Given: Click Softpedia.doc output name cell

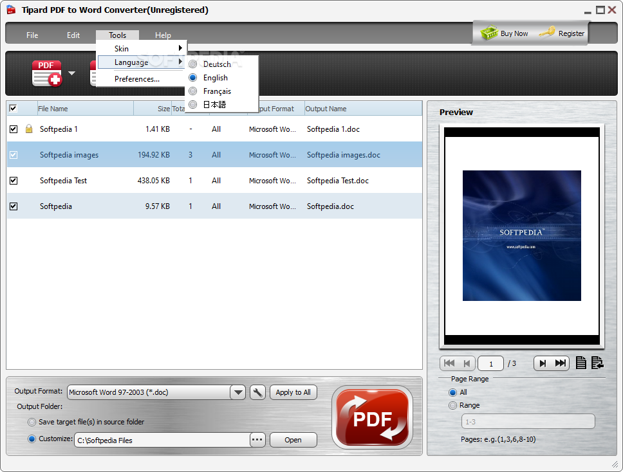Looking at the screenshot, I should 330,206.
